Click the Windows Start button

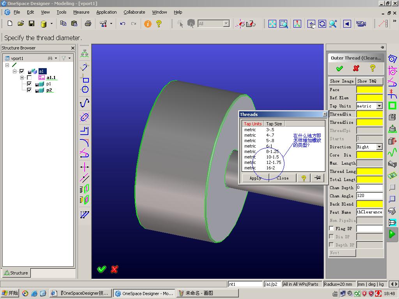(x=10, y=293)
